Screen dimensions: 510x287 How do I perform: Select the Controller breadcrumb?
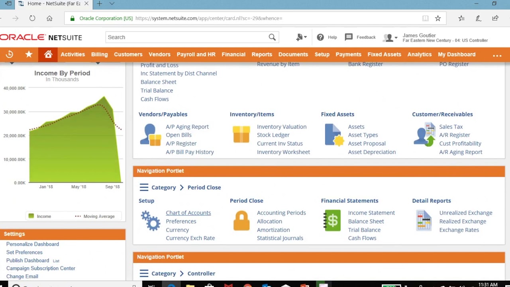pyautogui.click(x=201, y=273)
